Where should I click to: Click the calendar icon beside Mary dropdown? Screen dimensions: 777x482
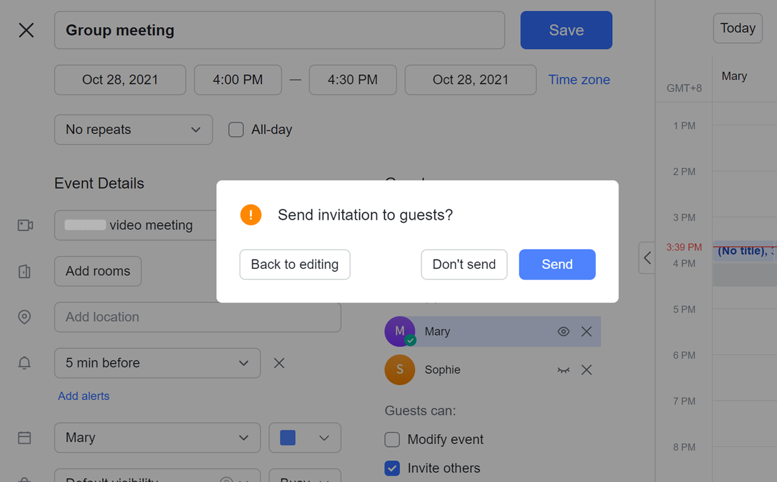point(25,438)
